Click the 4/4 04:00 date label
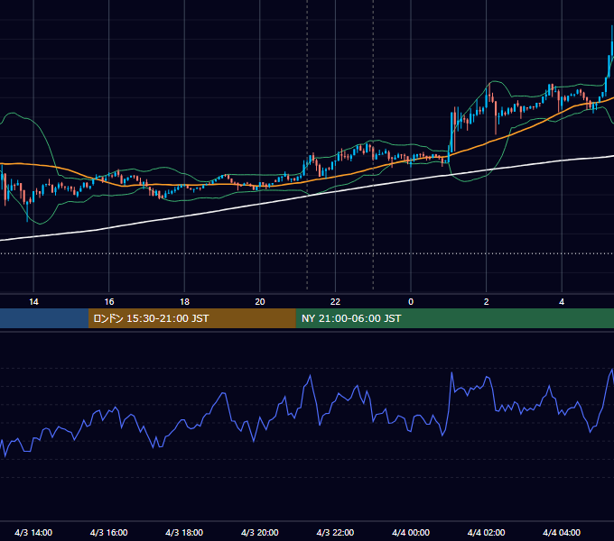The image size is (614, 541). coord(562,532)
